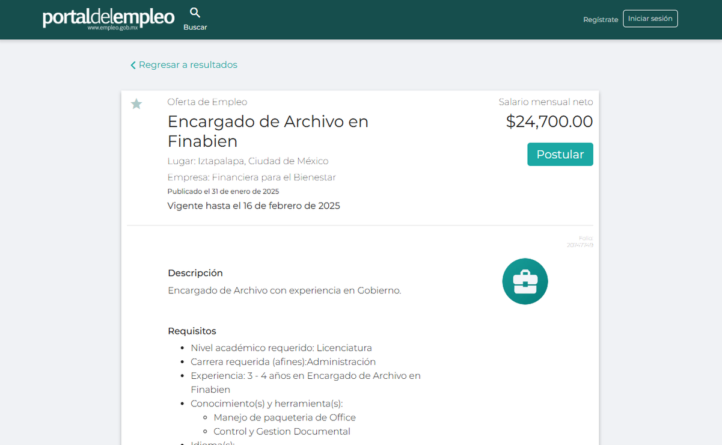Click Empresa: Financiera para el Bienestar text
The height and width of the screenshot is (445, 722).
(251, 177)
